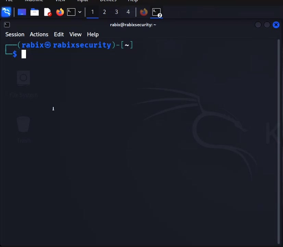Open the terminal Edit menu
283x247 pixels.
(59, 35)
